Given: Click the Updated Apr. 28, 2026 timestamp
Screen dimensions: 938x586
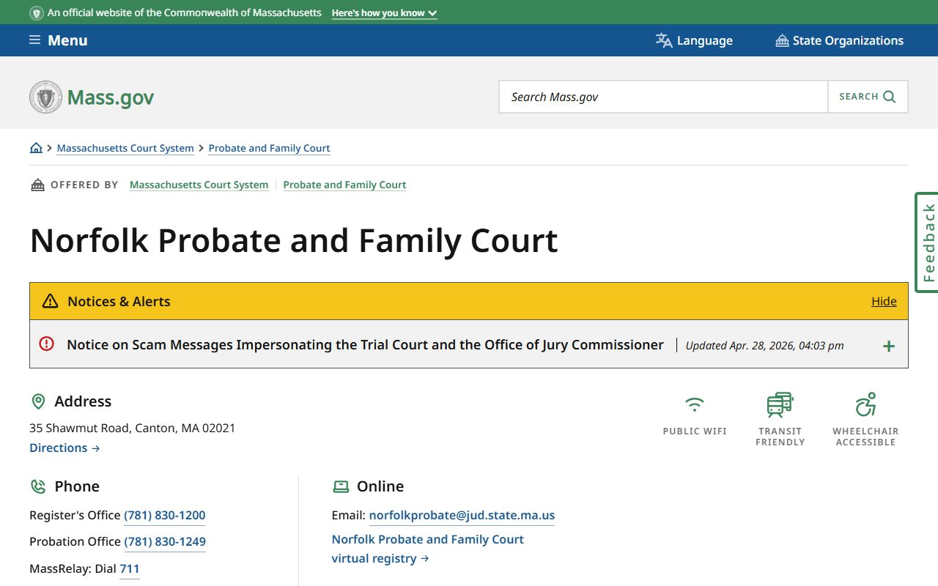Looking at the screenshot, I should [x=764, y=346].
